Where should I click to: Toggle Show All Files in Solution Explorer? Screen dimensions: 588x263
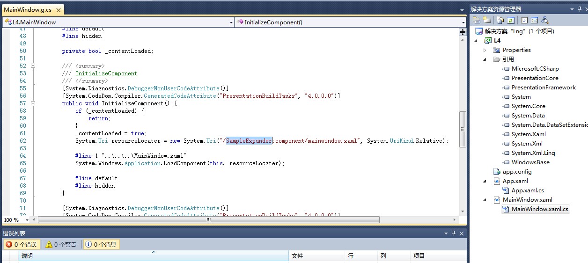(x=500, y=20)
